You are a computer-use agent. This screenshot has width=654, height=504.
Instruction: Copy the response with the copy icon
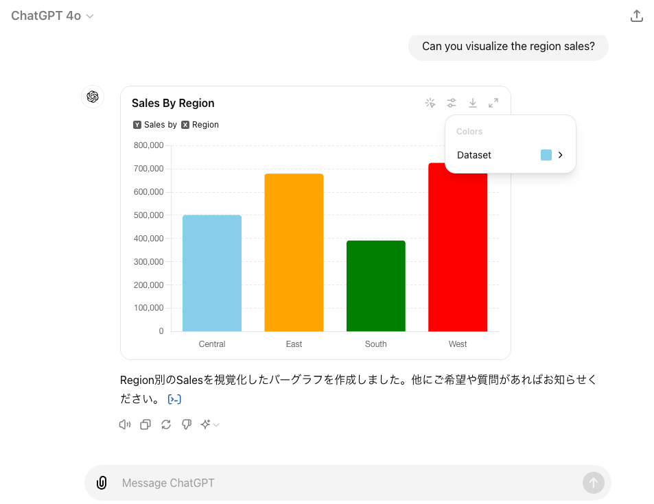[x=145, y=424]
